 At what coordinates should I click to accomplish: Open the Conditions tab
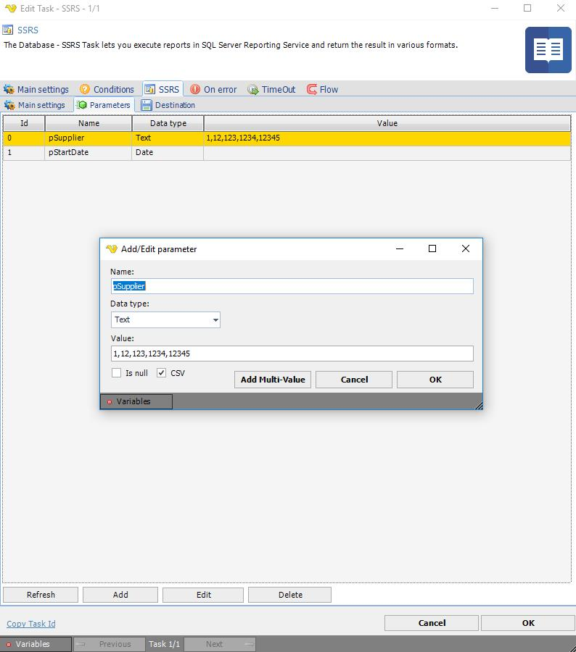(x=113, y=90)
